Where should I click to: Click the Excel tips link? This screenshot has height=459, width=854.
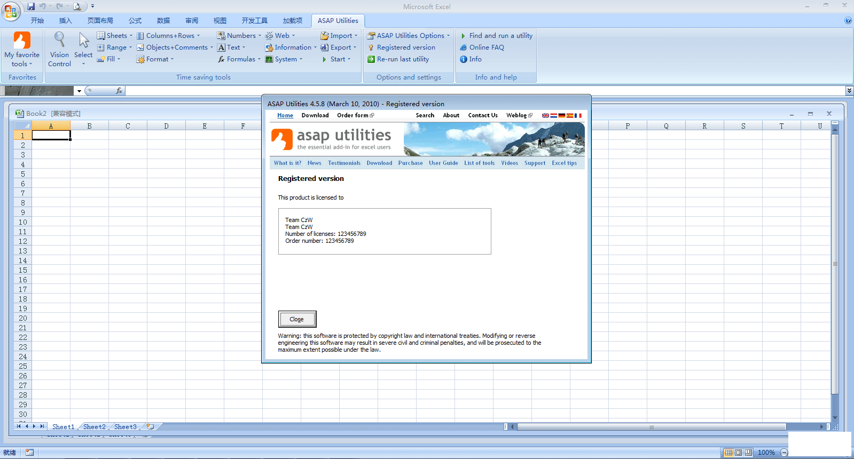pyautogui.click(x=564, y=163)
